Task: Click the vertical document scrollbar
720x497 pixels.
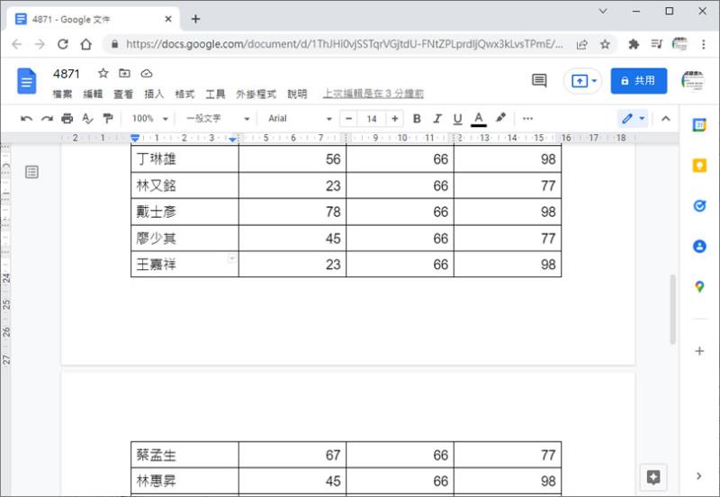Action: point(672,309)
